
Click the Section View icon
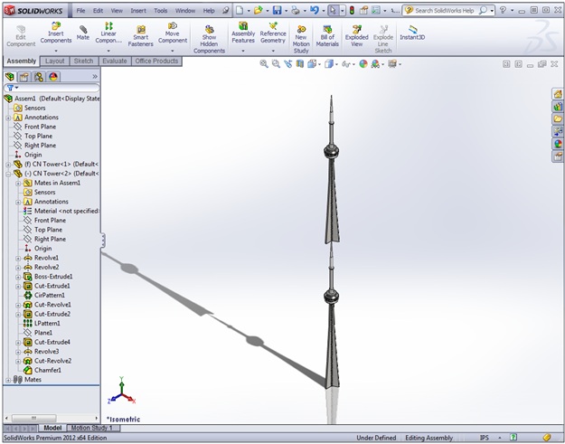(300, 64)
